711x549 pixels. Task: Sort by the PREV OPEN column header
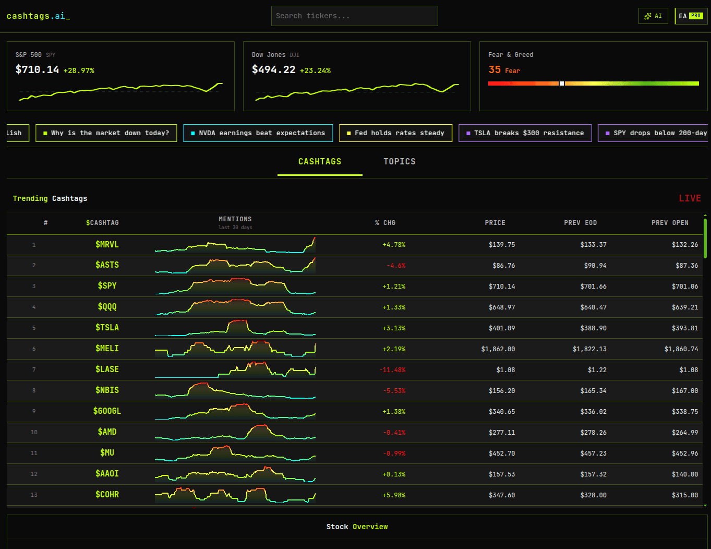[x=670, y=223]
